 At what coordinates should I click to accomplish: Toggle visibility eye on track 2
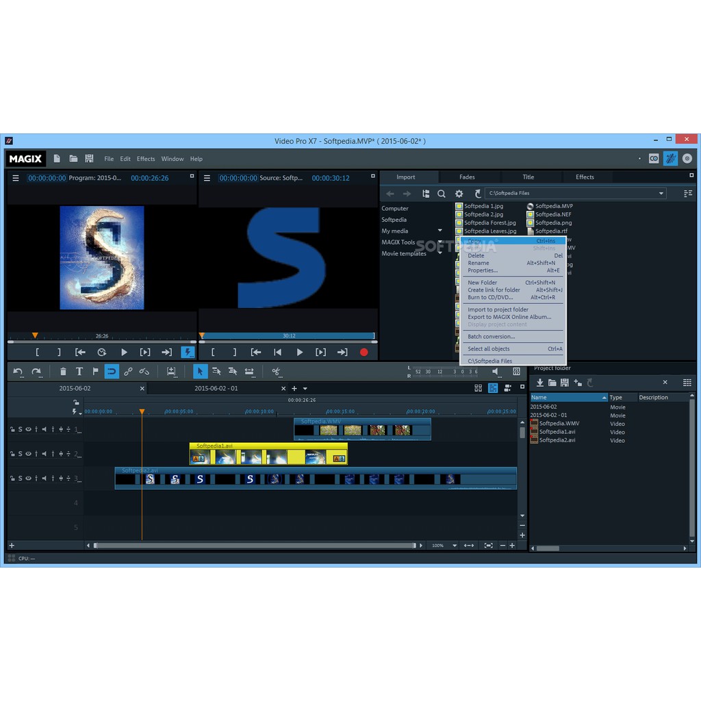point(28,454)
